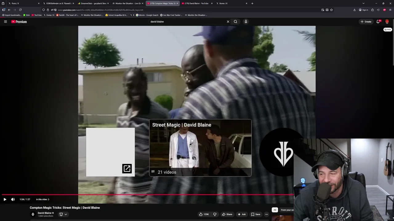This screenshot has height=221, width=394.
Task: Switch to the StreamerStats browser tab
Action: 93,3
